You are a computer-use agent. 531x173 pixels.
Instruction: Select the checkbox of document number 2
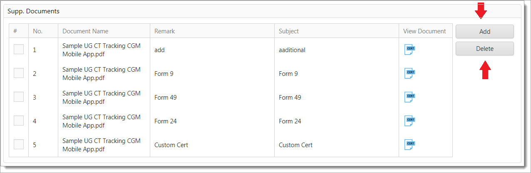click(19, 73)
